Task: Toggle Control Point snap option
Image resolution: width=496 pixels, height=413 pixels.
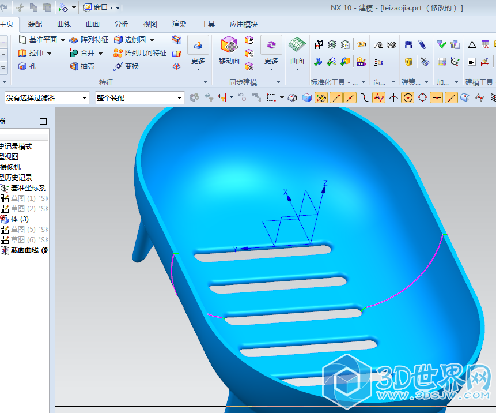Action: tap(365, 98)
